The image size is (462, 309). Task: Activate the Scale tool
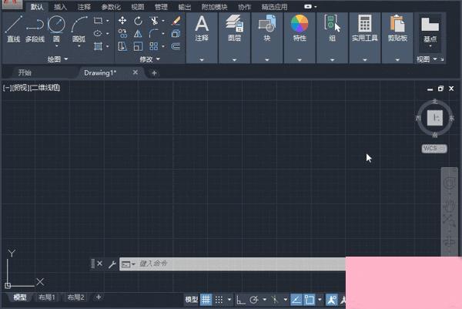coord(138,46)
